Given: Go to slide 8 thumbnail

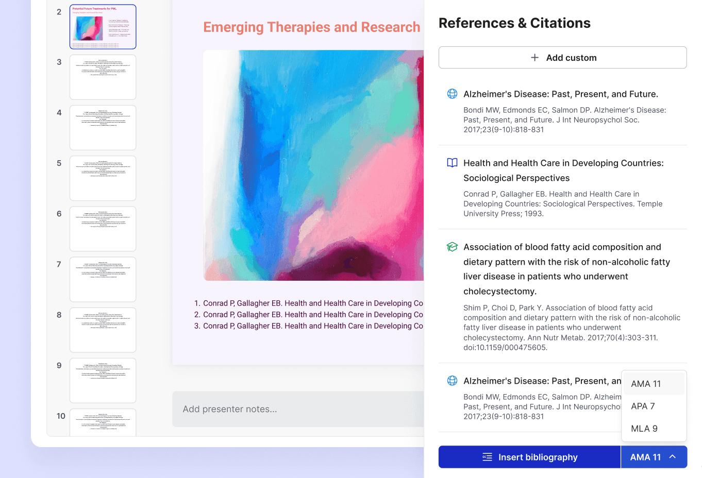Looking at the screenshot, I should pos(103,330).
